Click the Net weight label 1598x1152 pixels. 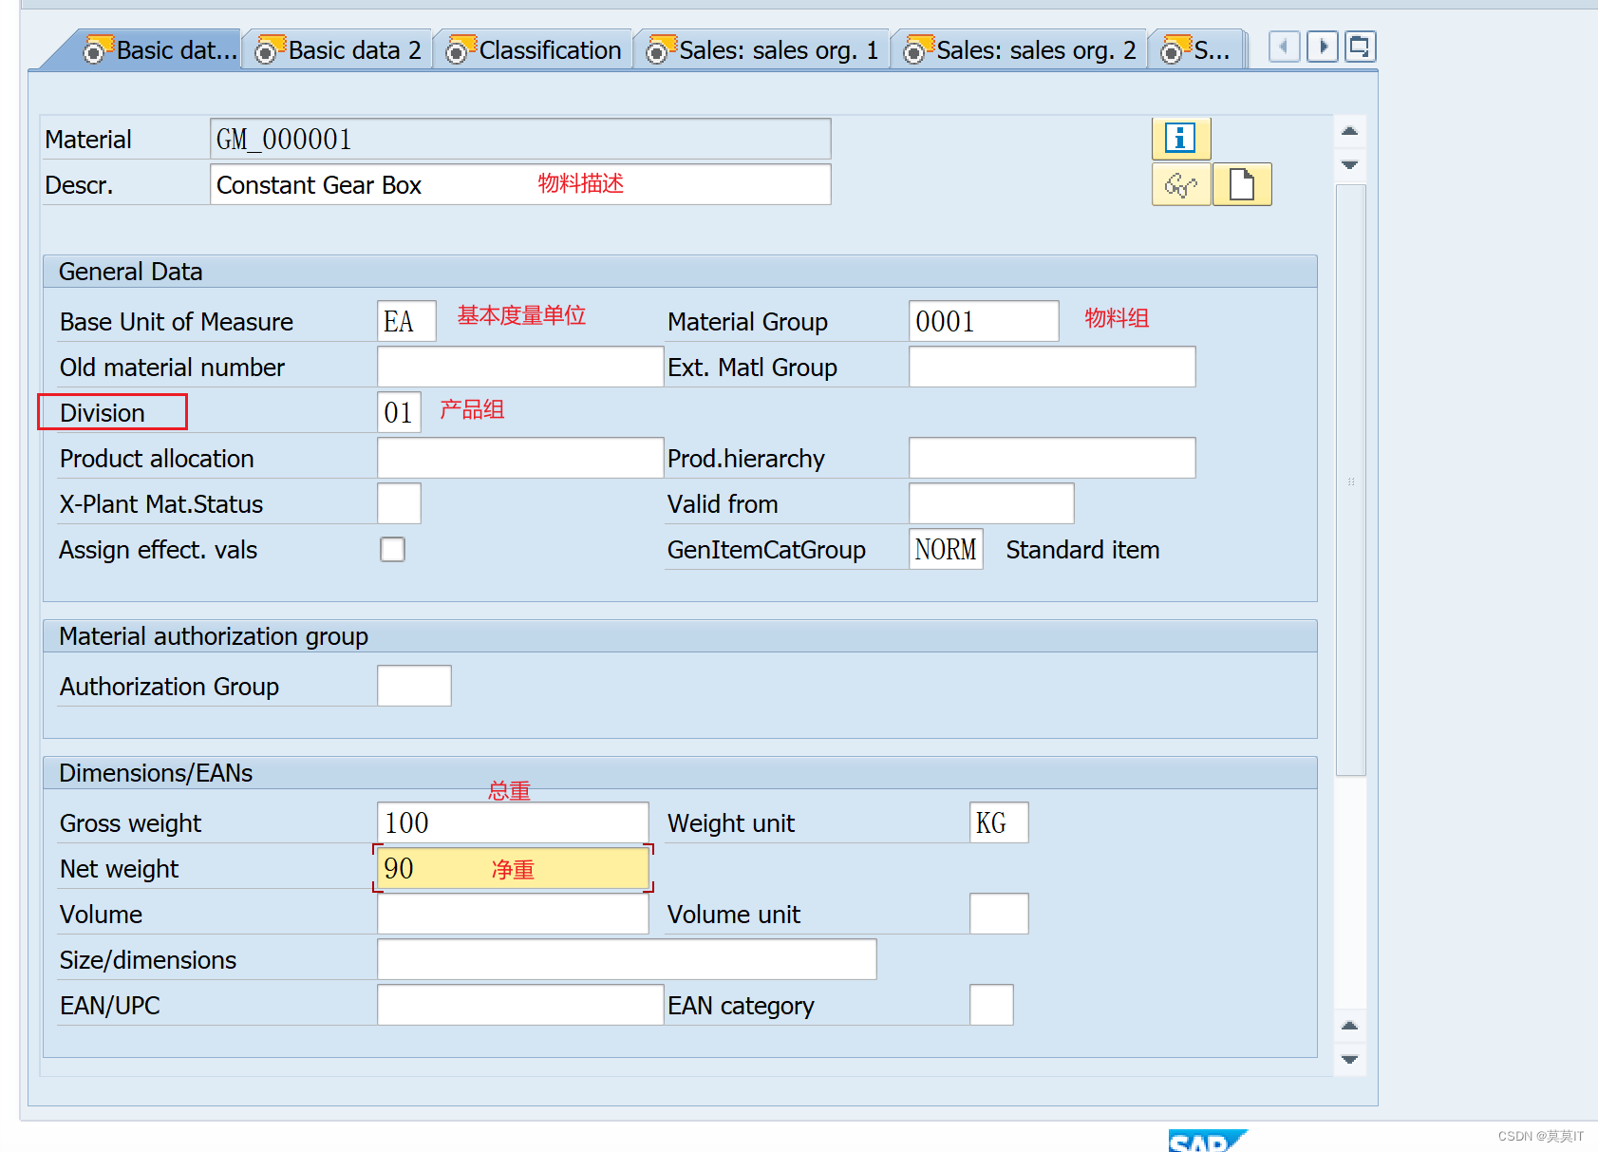[x=120, y=869]
